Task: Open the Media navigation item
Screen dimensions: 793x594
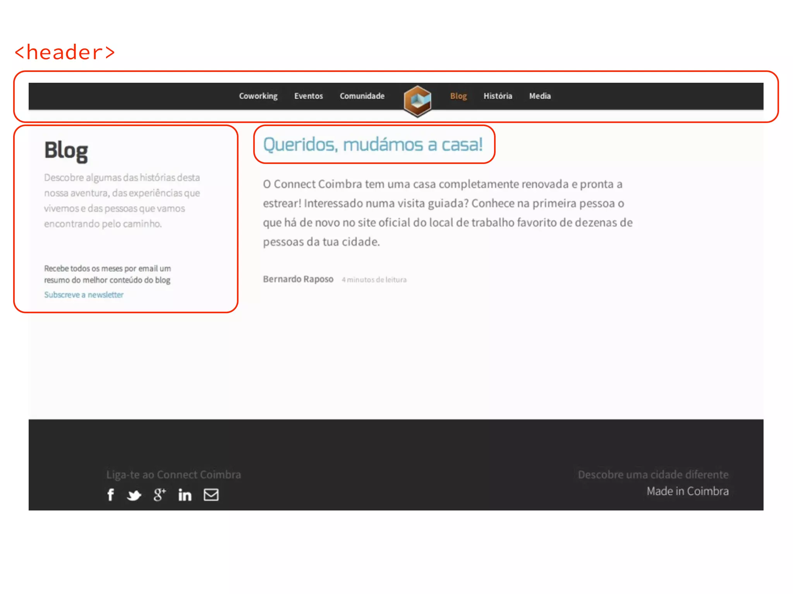Action: [540, 96]
